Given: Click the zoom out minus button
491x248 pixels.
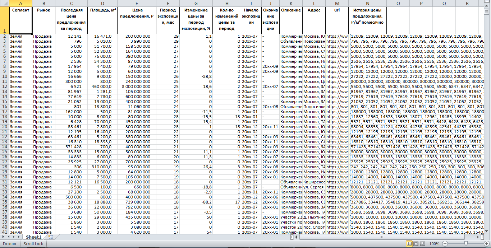Looking at the screenshot, I should coord(445,244).
